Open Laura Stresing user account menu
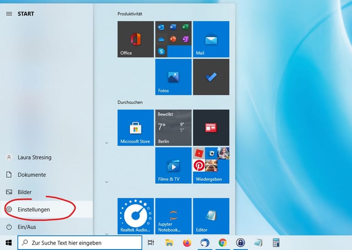 coord(46,158)
